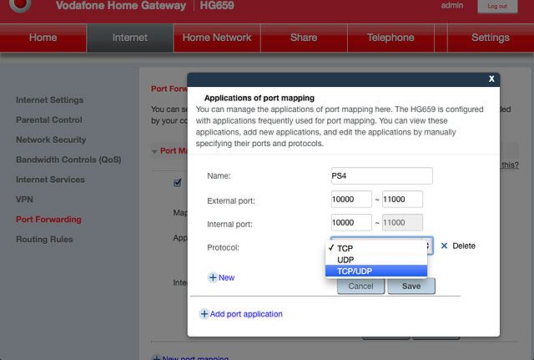
Task: Close the port mapping dialog with X
Action: click(x=491, y=79)
